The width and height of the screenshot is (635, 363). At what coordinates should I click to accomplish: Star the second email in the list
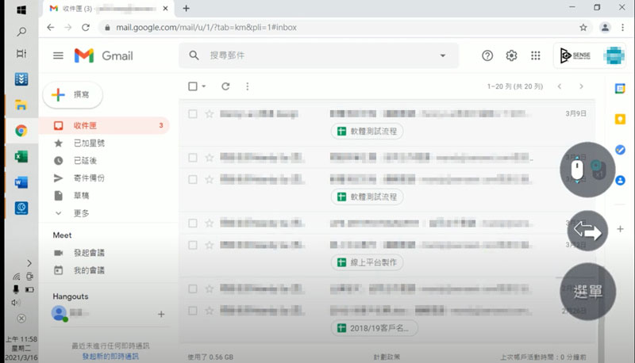point(210,158)
